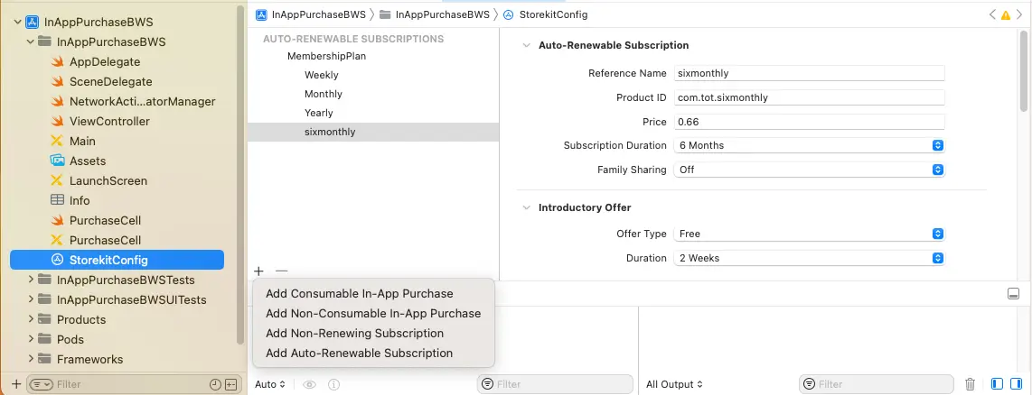Collapse the InAppPurchaseBWS group folder

tap(31, 42)
